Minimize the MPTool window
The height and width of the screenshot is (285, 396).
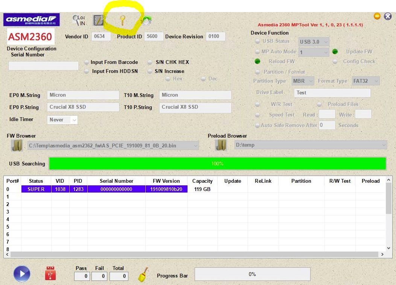tap(377, 17)
